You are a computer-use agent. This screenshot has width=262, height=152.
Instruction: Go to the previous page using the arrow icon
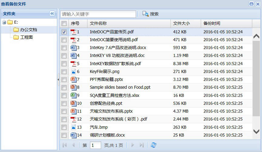[73, 145]
